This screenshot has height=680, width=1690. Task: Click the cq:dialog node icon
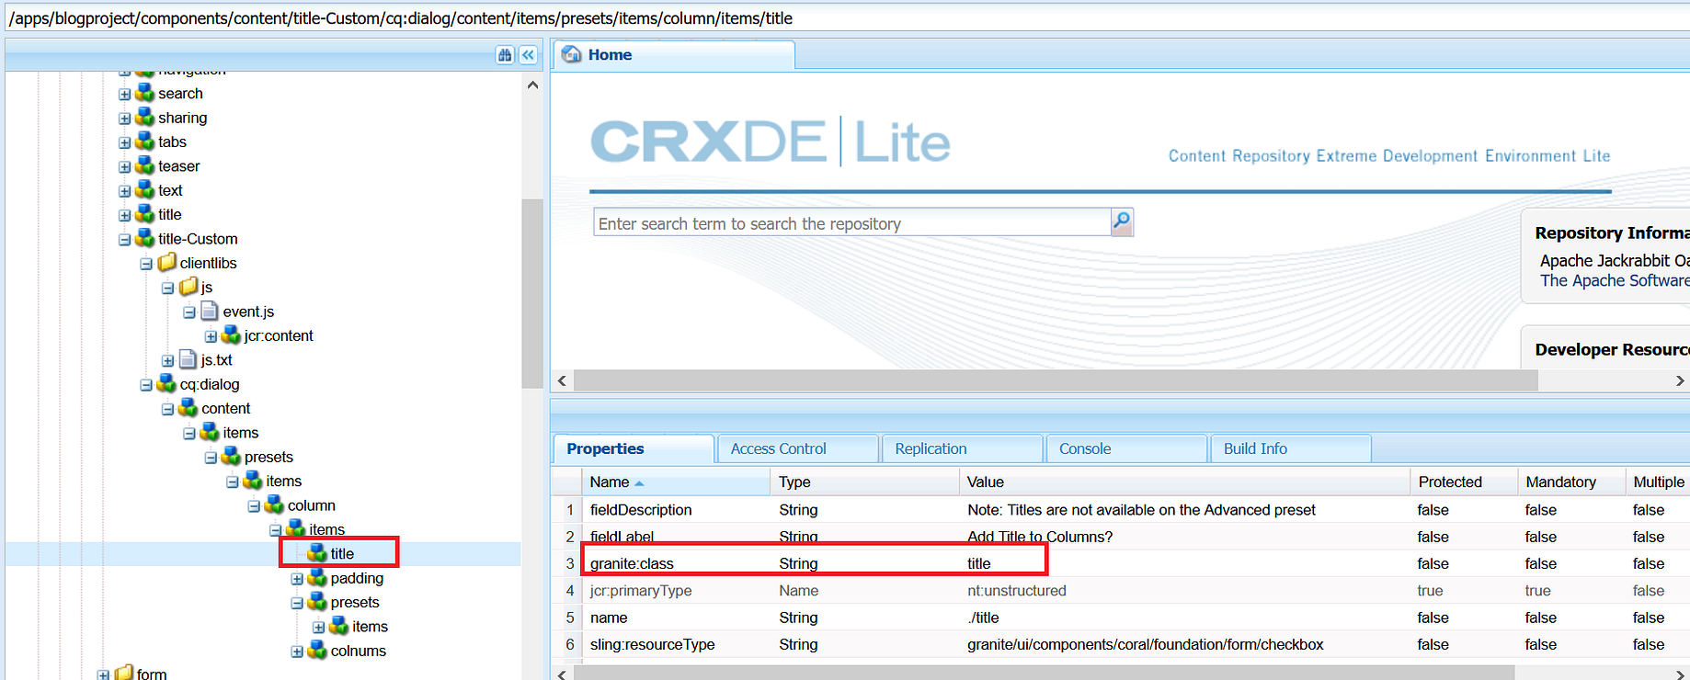click(x=166, y=383)
